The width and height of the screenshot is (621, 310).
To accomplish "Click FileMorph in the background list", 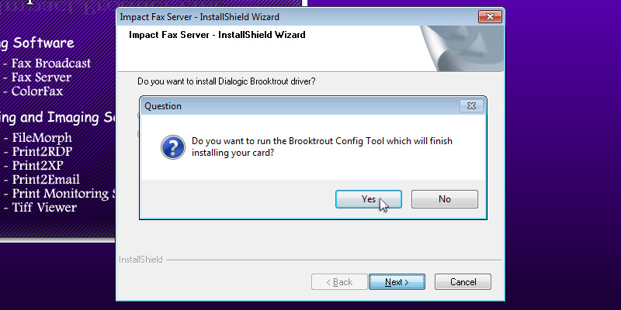I will pos(42,138).
